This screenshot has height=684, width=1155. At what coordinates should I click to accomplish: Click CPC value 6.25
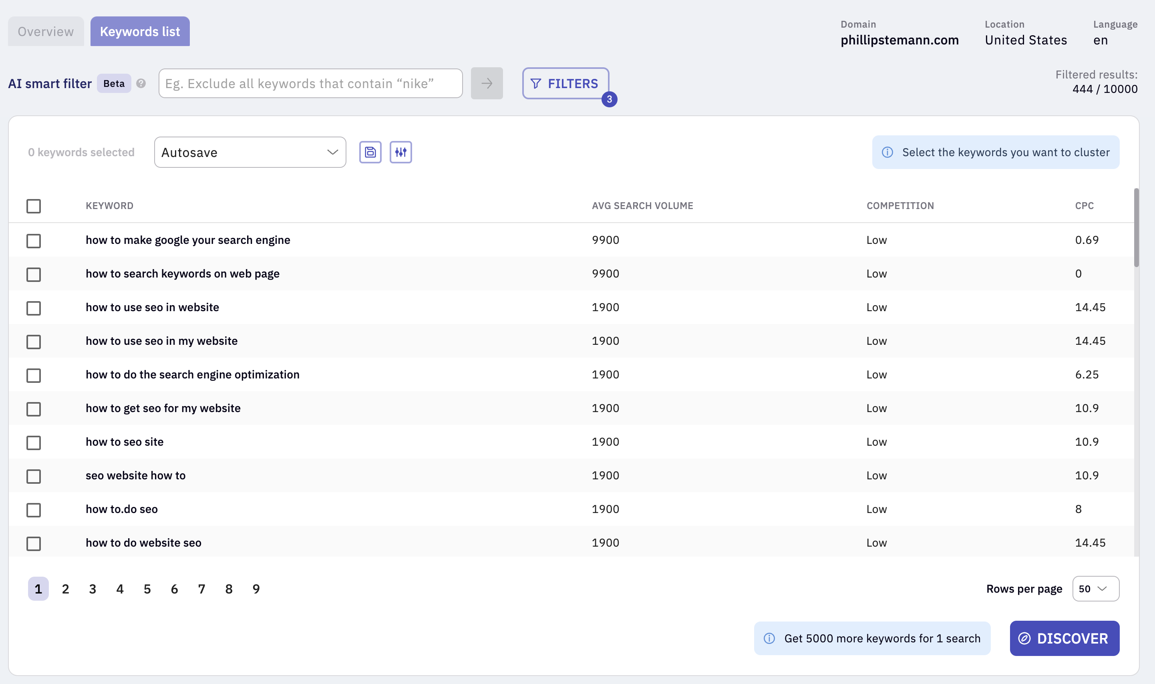1087,375
